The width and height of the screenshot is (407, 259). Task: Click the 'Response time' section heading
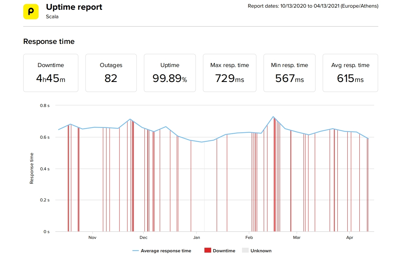[49, 41]
